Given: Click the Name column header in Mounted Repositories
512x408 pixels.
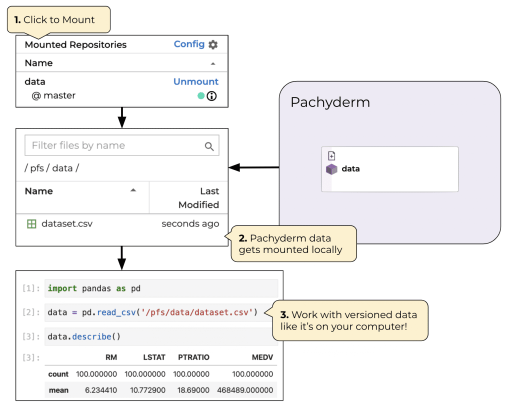Looking at the screenshot, I should click(x=39, y=63).
